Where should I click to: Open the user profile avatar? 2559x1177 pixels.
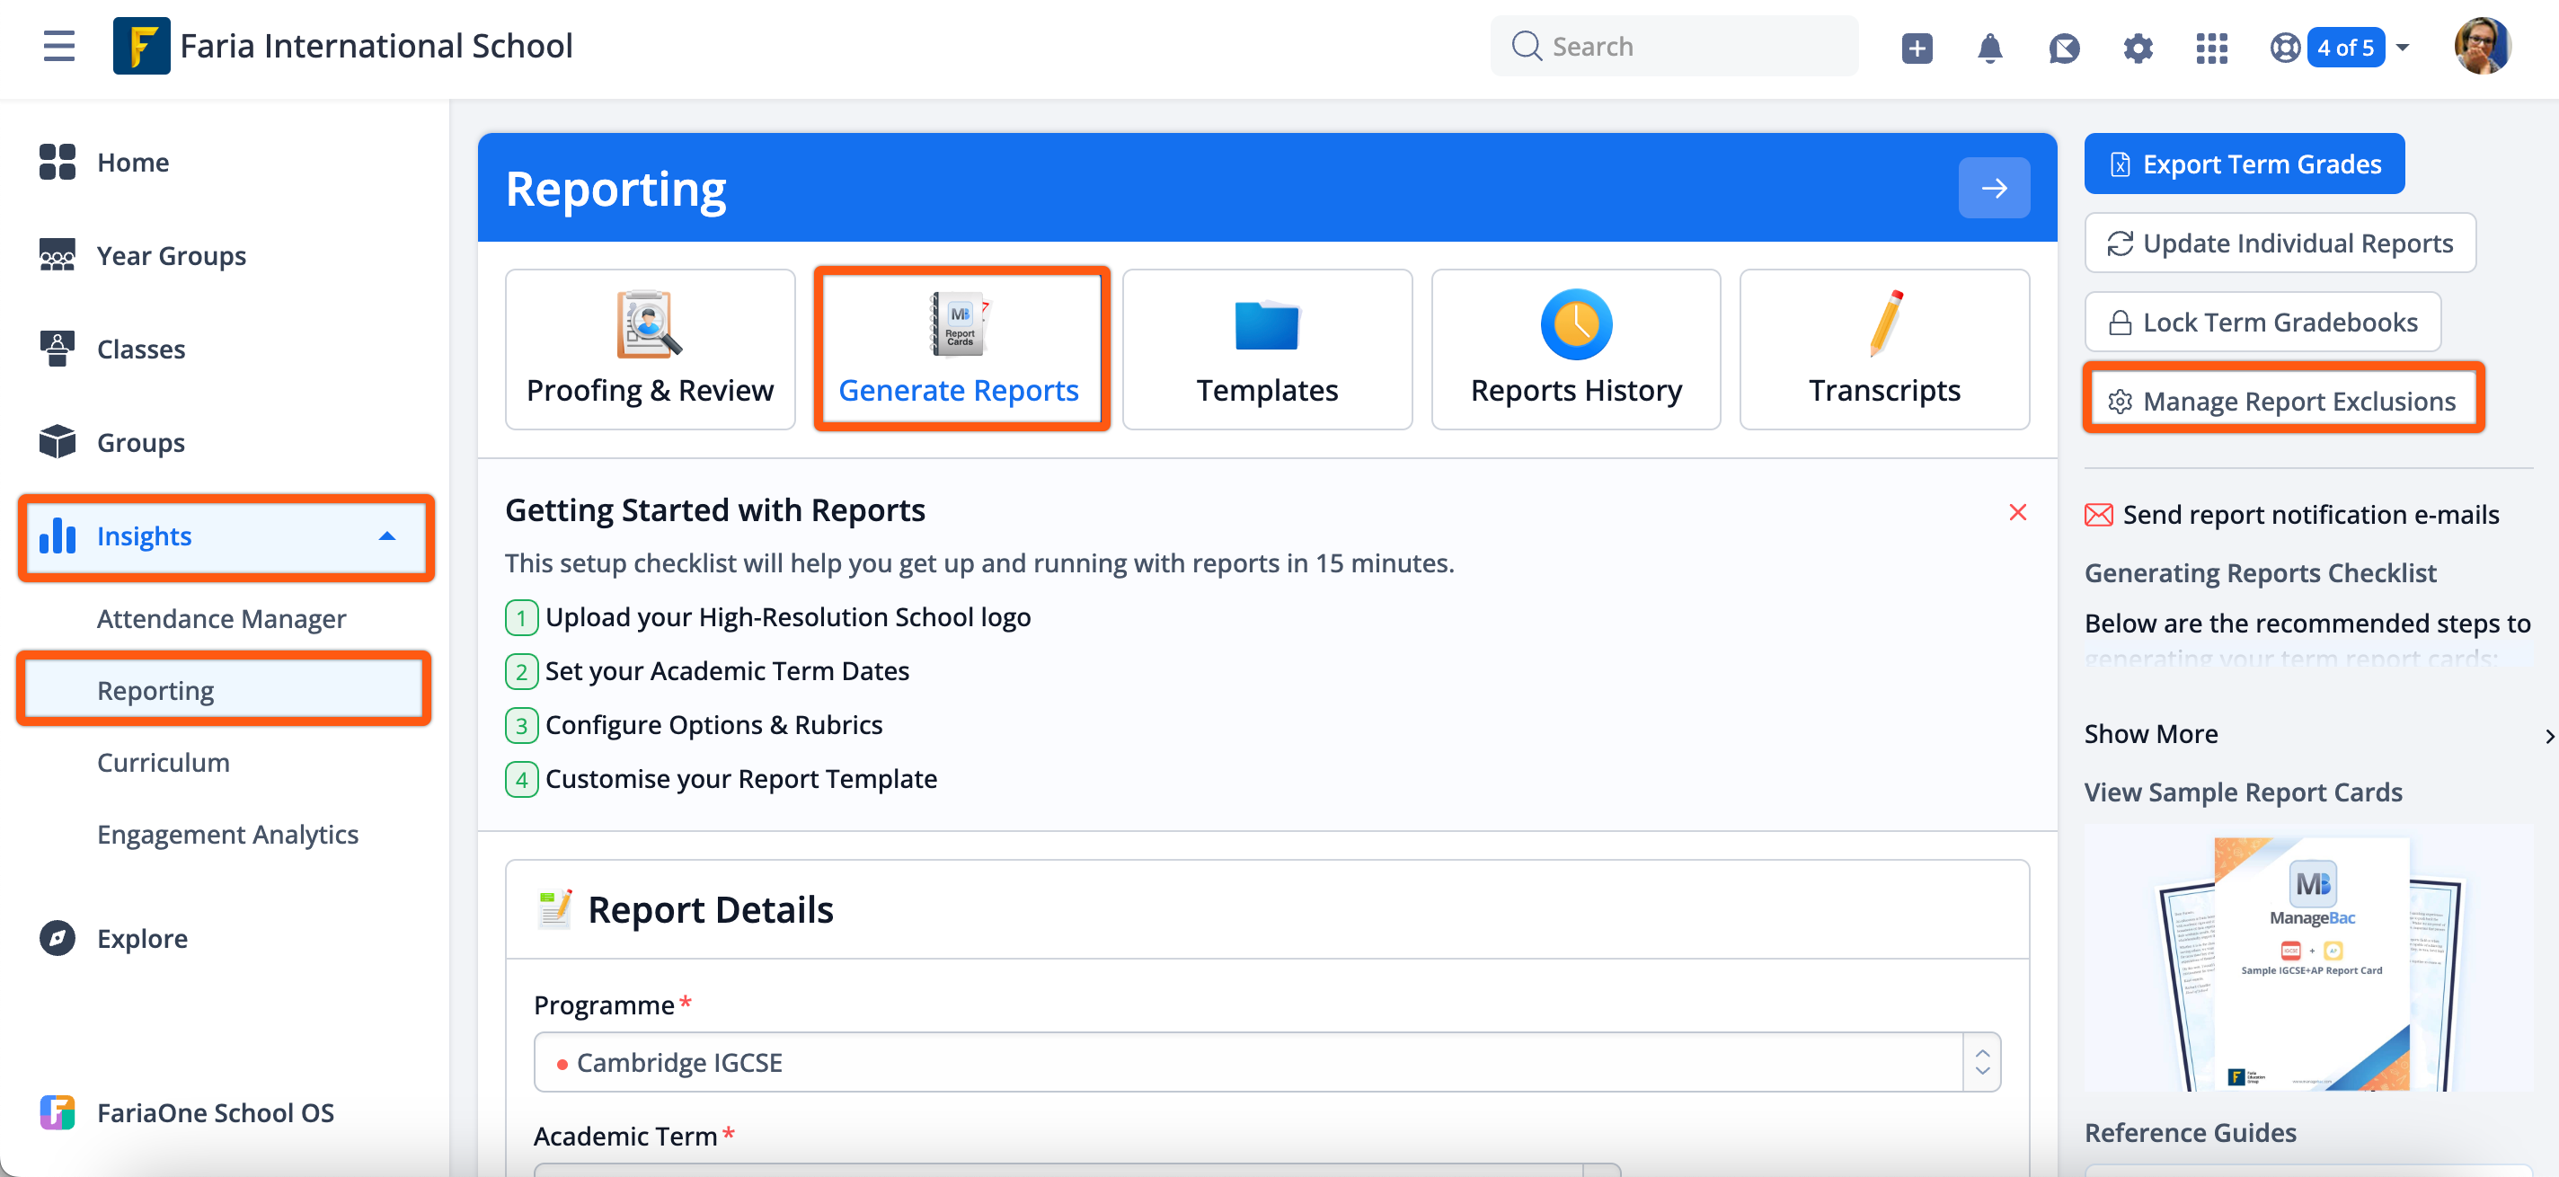tap(2482, 46)
